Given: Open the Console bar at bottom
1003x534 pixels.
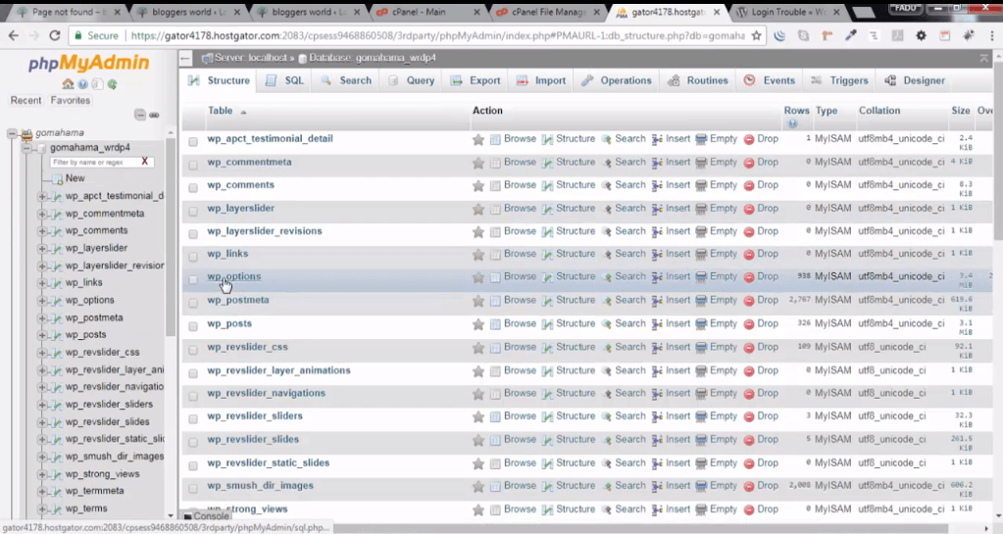Looking at the screenshot, I should (x=207, y=516).
